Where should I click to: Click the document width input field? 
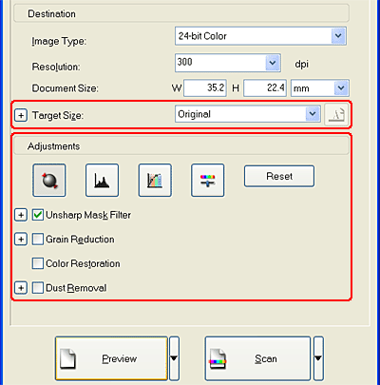(x=205, y=87)
